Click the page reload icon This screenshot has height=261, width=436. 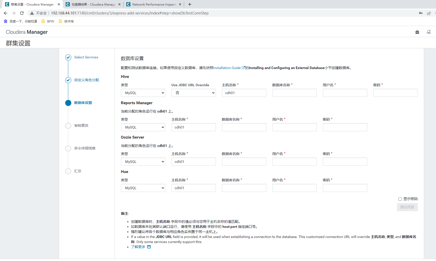22,13
